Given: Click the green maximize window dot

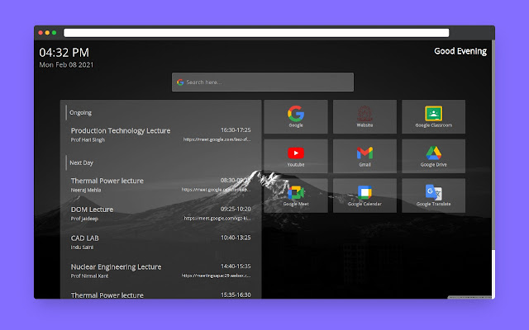Looking at the screenshot, I should point(54,33).
